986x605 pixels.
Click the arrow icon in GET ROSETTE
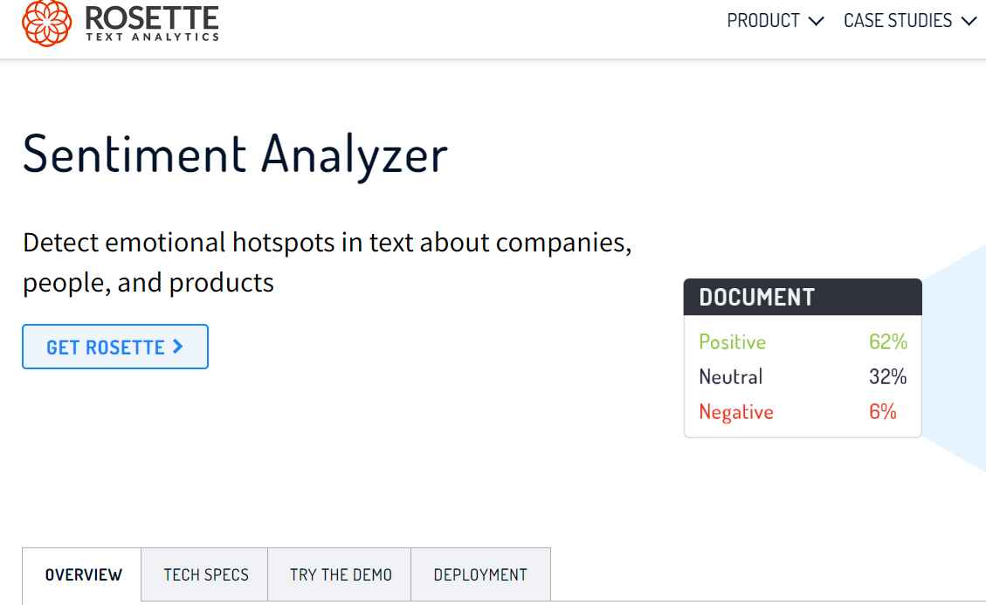click(x=177, y=347)
